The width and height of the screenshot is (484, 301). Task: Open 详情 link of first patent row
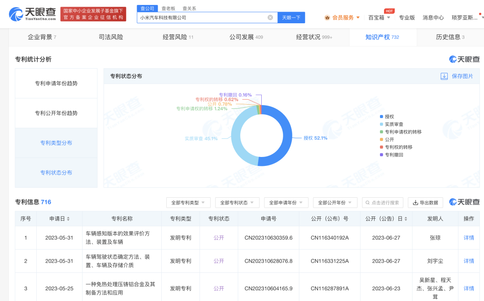click(x=468, y=237)
